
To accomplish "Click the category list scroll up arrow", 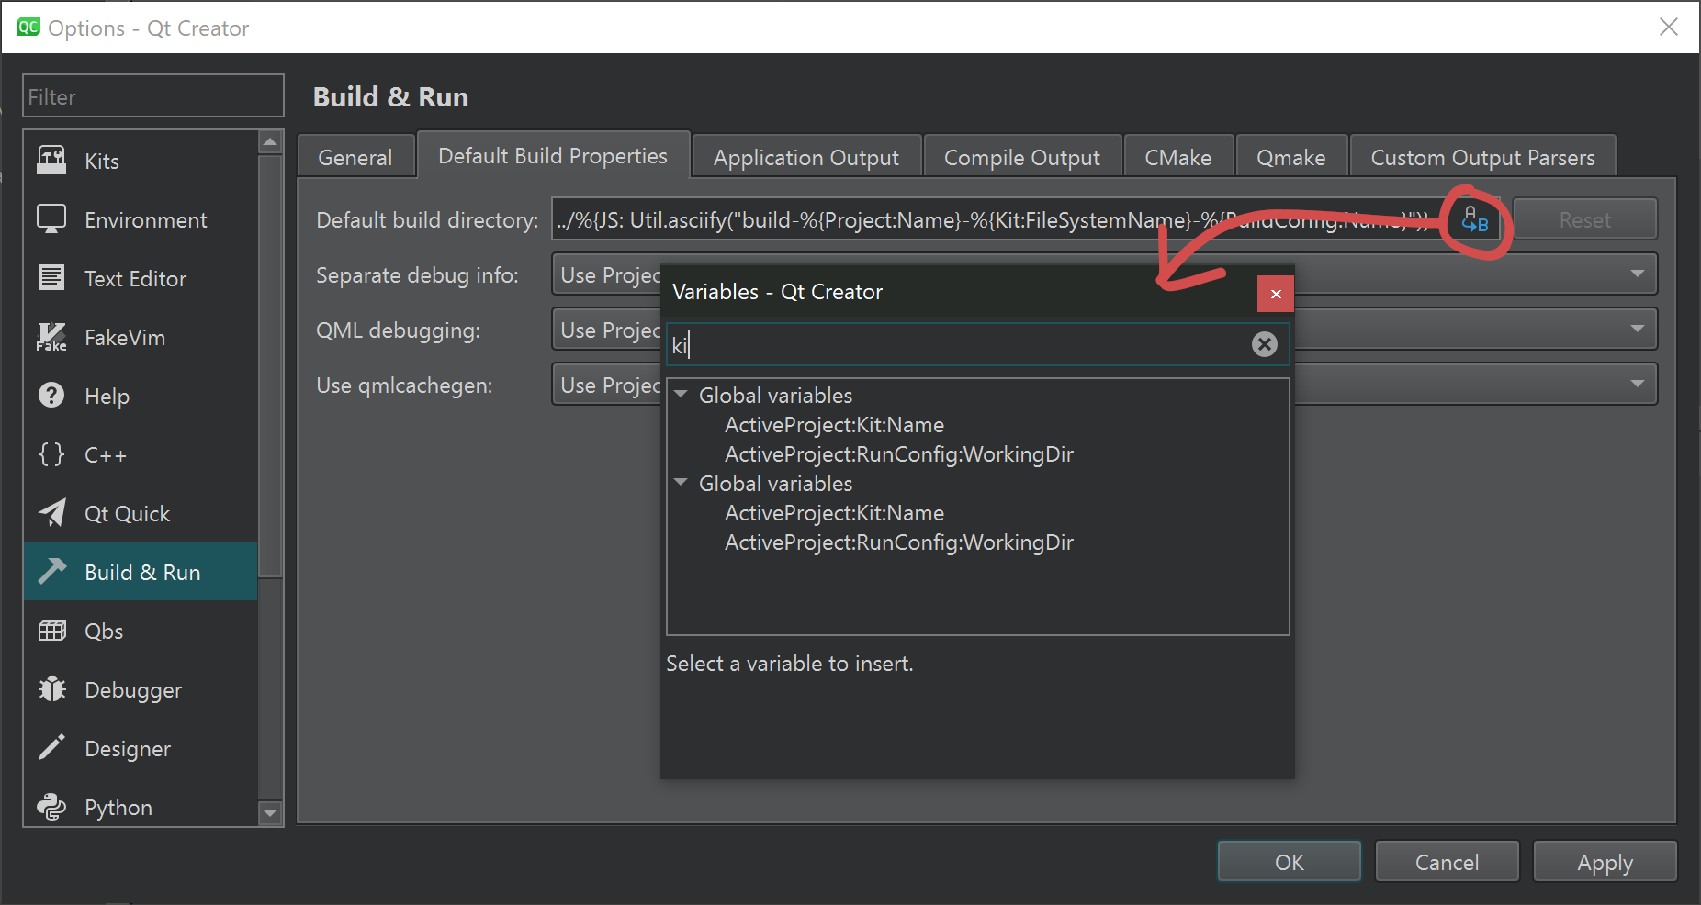I will [x=270, y=142].
